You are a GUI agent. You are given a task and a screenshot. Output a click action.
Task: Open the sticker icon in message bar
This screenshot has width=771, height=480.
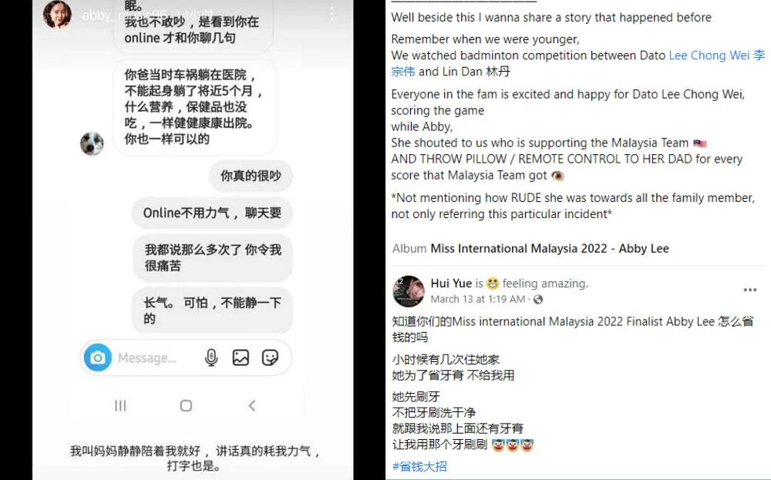pyautogui.click(x=270, y=357)
